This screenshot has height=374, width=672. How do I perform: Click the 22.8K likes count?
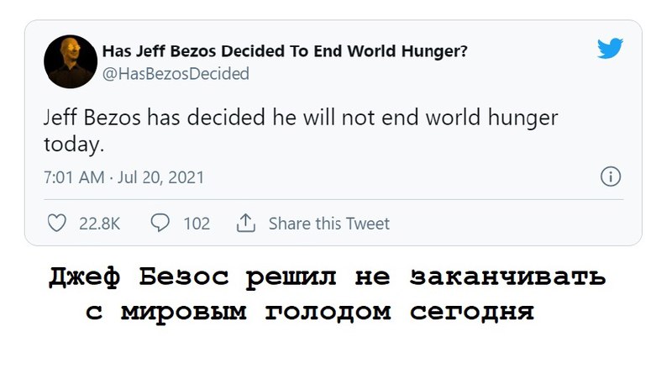(99, 224)
